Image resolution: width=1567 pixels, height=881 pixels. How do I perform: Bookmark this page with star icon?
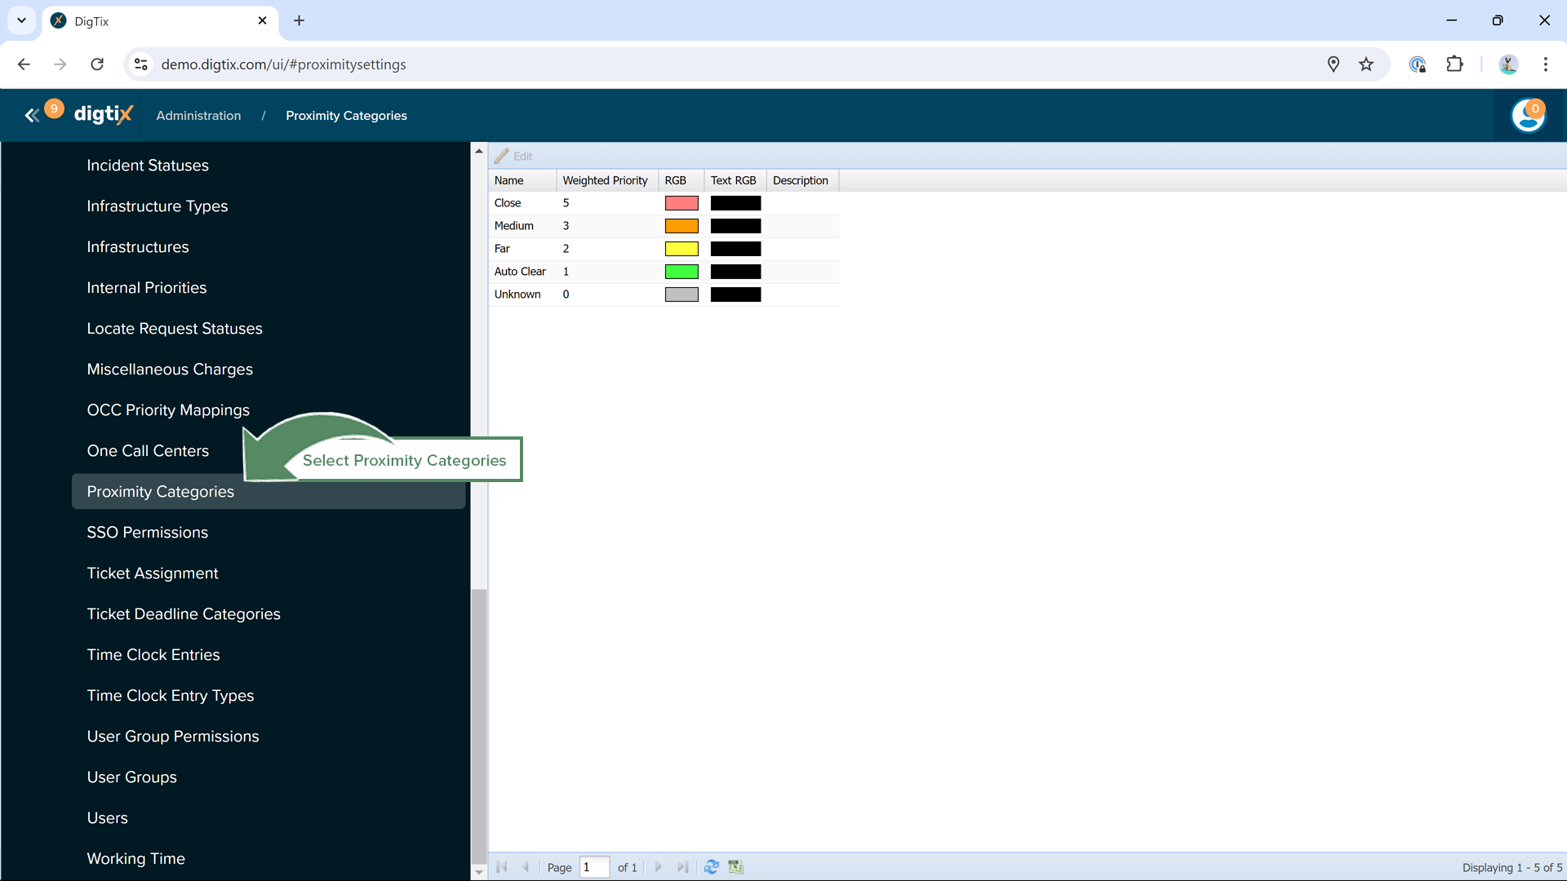coord(1366,64)
